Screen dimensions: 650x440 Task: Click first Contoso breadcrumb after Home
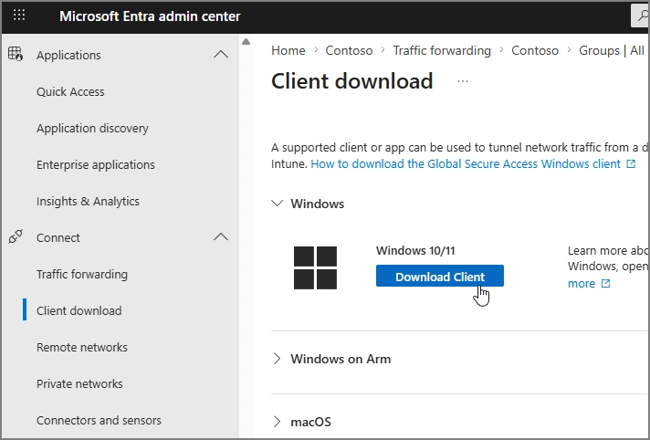tap(349, 50)
